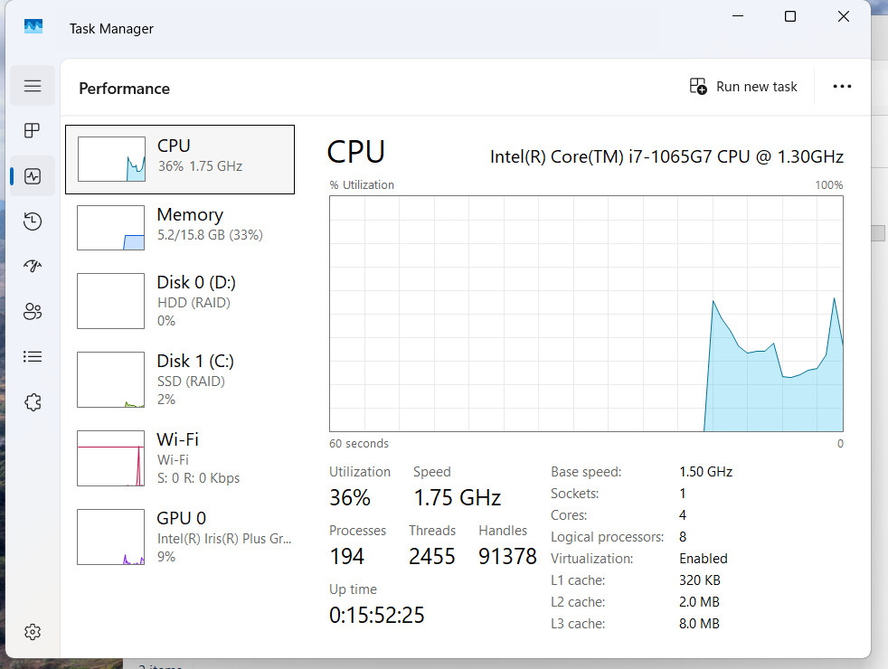Click the CPU utilization graph
The width and height of the screenshot is (888, 669).
pyautogui.click(x=586, y=314)
